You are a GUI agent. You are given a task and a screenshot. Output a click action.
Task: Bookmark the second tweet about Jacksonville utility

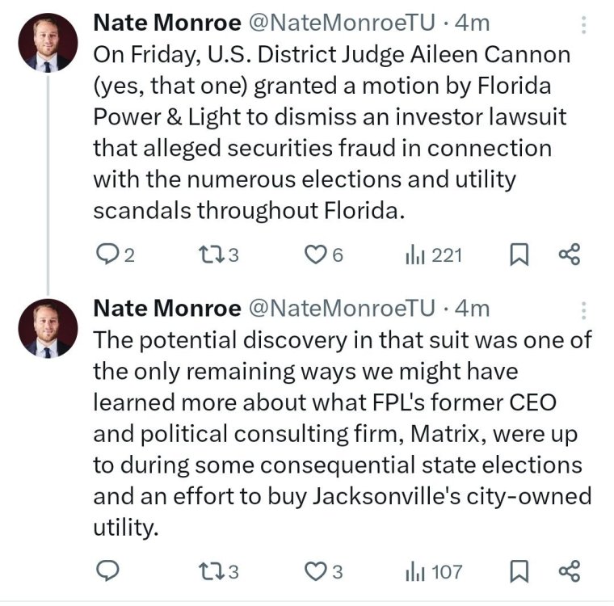tap(519, 572)
